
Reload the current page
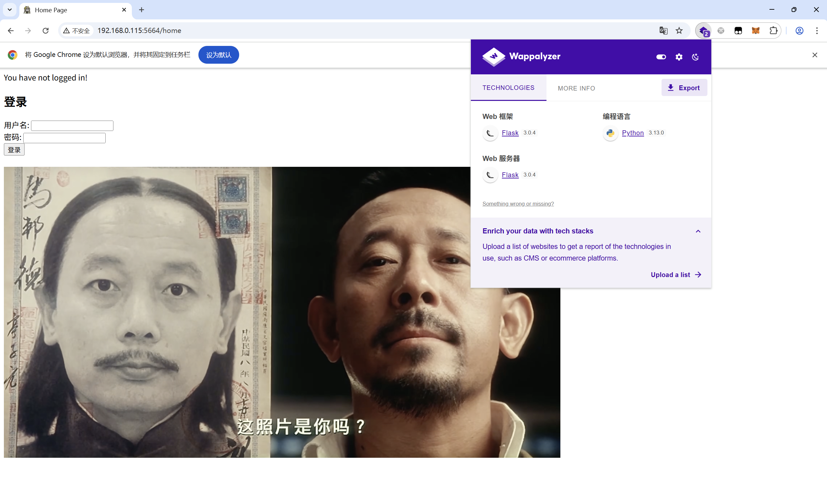click(46, 31)
